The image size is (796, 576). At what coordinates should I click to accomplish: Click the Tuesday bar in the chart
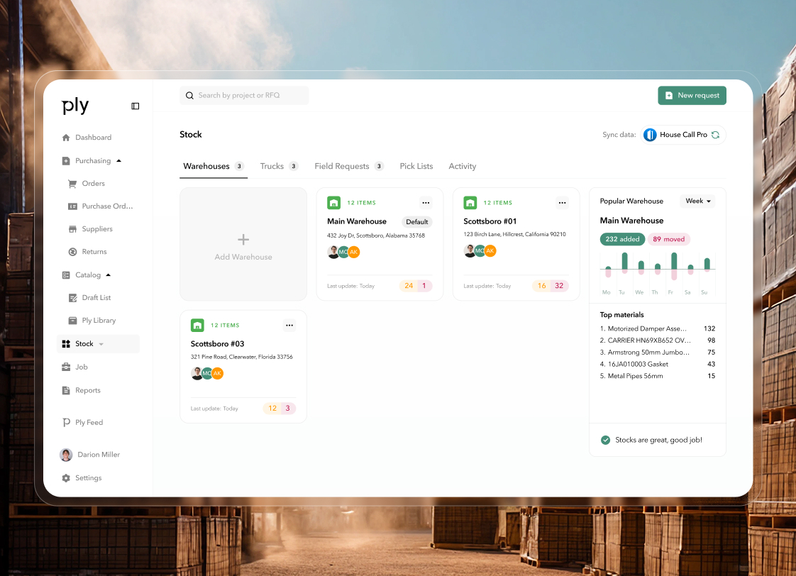point(624,263)
